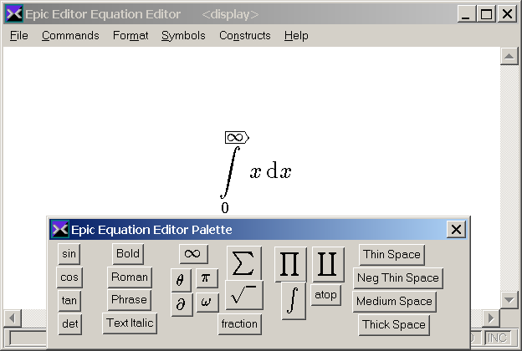Insert the infinity symbol from the palette
This screenshot has height=351, width=522.
pyautogui.click(x=193, y=254)
